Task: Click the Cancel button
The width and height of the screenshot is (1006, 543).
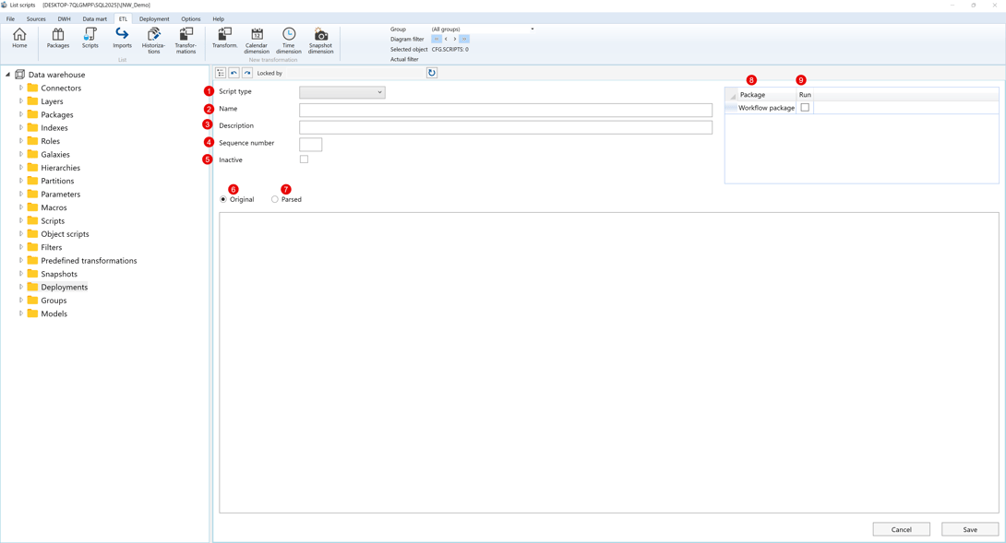Action: coord(901,529)
